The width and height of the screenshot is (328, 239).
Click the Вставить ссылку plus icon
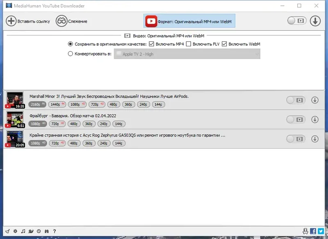pyautogui.click(x=11, y=21)
